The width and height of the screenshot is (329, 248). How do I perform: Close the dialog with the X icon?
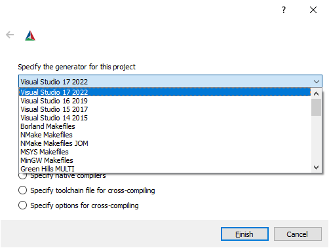(313, 10)
